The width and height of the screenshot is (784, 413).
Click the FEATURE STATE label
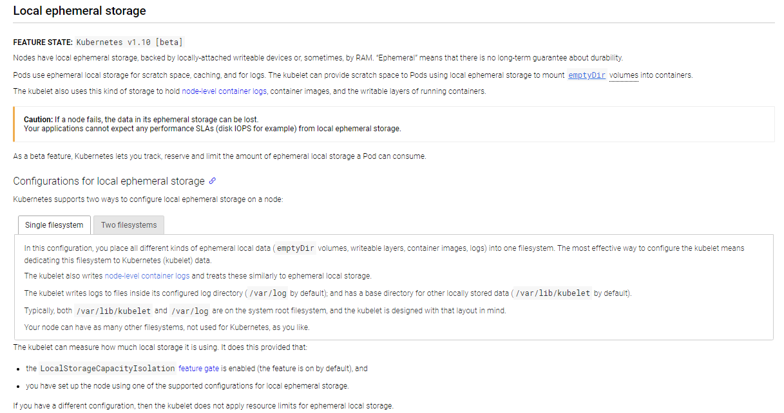coord(43,42)
